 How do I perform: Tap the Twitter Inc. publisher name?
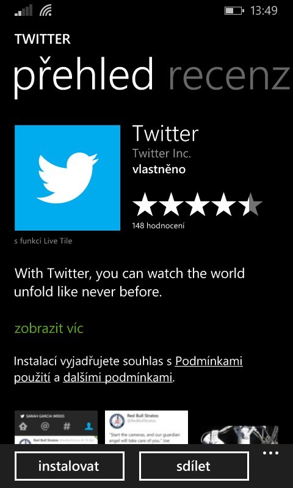point(162,153)
